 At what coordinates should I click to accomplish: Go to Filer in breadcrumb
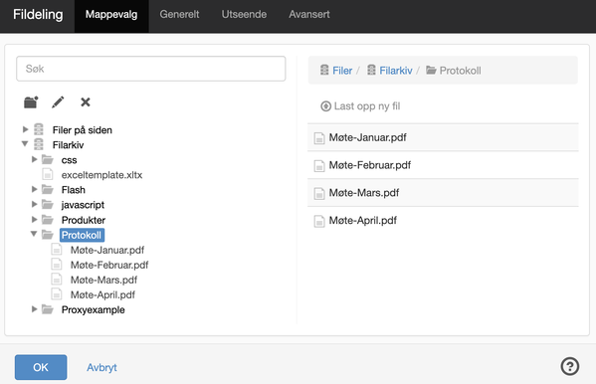click(x=342, y=71)
